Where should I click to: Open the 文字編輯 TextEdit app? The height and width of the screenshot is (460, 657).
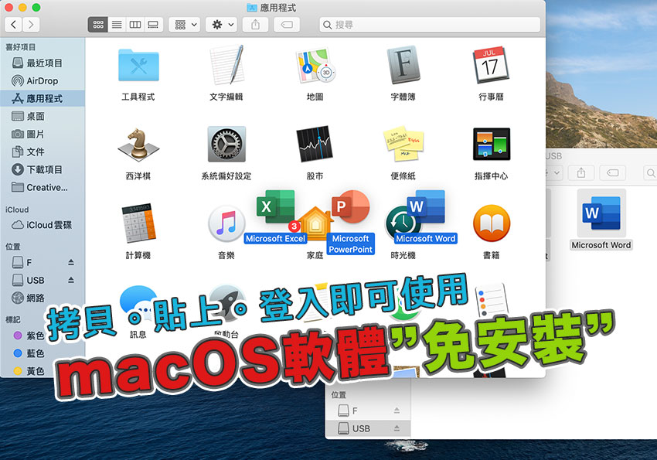pos(226,66)
